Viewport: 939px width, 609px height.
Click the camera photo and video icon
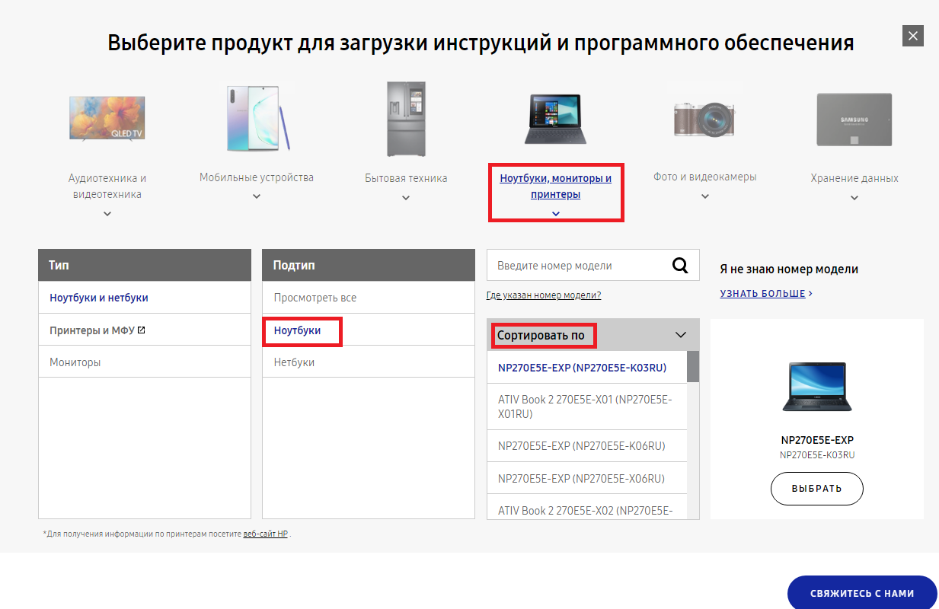pyautogui.click(x=704, y=118)
